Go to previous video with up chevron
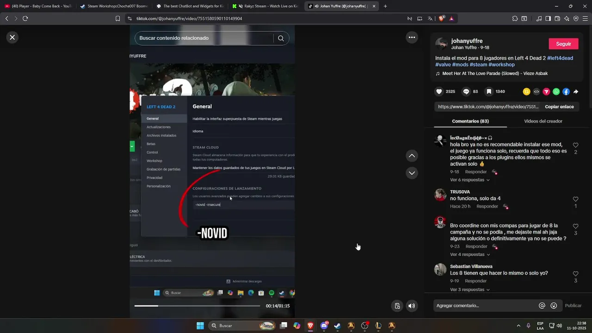Viewport: 592px width, 333px height. click(x=412, y=156)
